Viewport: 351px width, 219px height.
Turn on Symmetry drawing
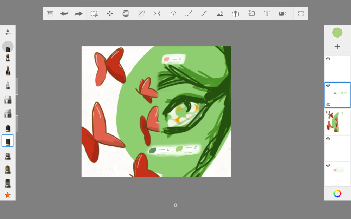tap(157, 14)
